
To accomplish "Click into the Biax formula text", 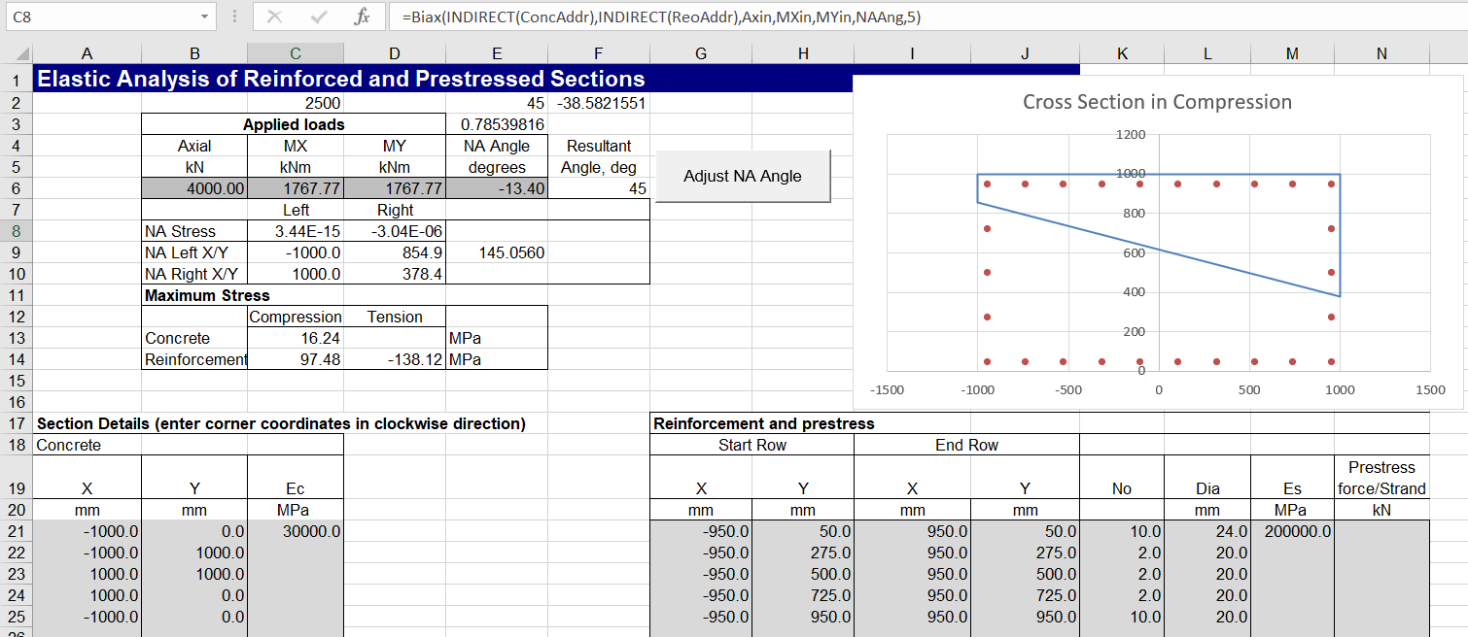I will (x=661, y=17).
